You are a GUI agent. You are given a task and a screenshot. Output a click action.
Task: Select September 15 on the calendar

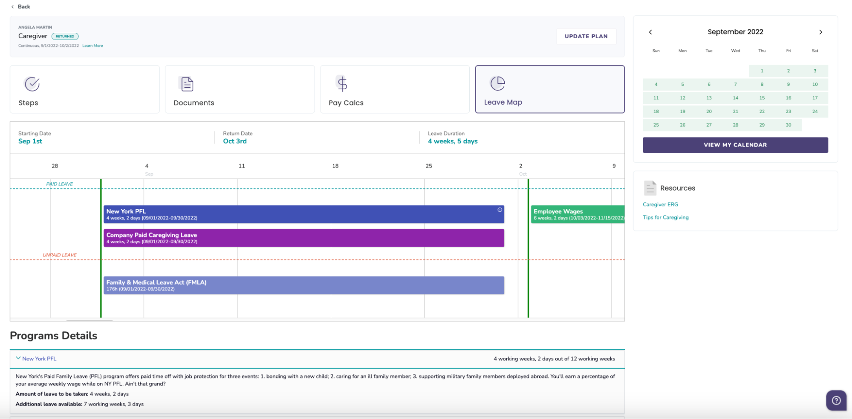pyautogui.click(x=762, y=97)
